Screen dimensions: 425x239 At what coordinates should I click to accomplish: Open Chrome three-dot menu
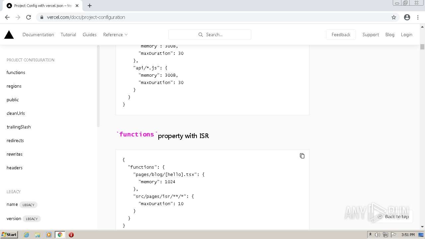point(418,17)
